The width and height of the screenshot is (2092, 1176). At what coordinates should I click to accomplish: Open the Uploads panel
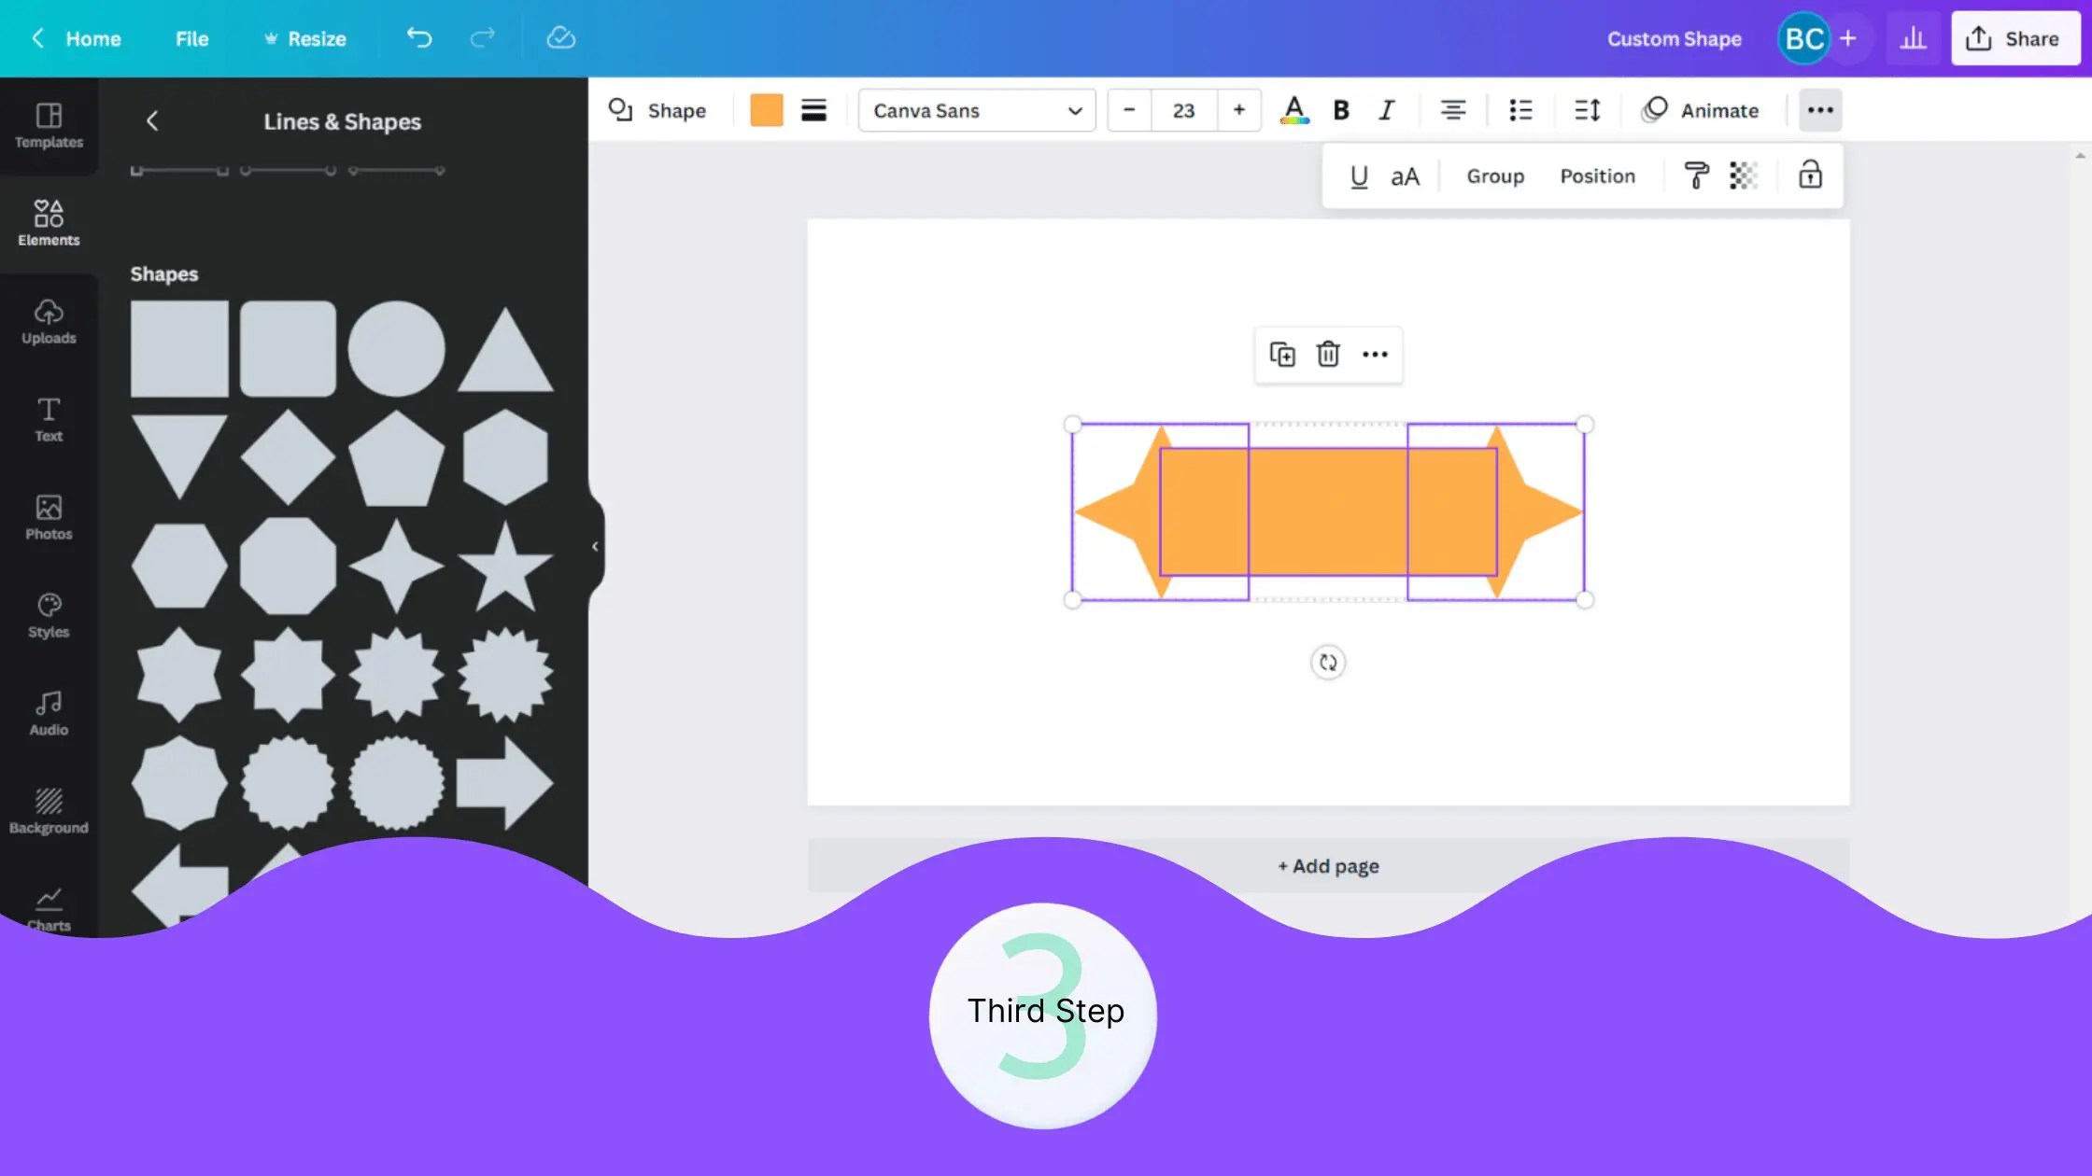click(x=48, y=322)
